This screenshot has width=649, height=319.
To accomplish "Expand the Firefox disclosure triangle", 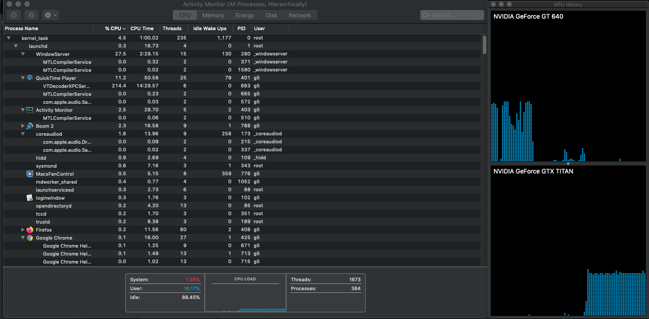I will click(x=23, y=230).
